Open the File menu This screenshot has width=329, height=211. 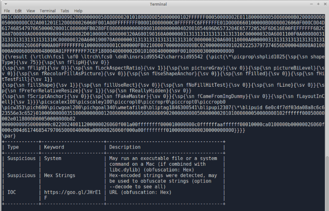[8, 10]
